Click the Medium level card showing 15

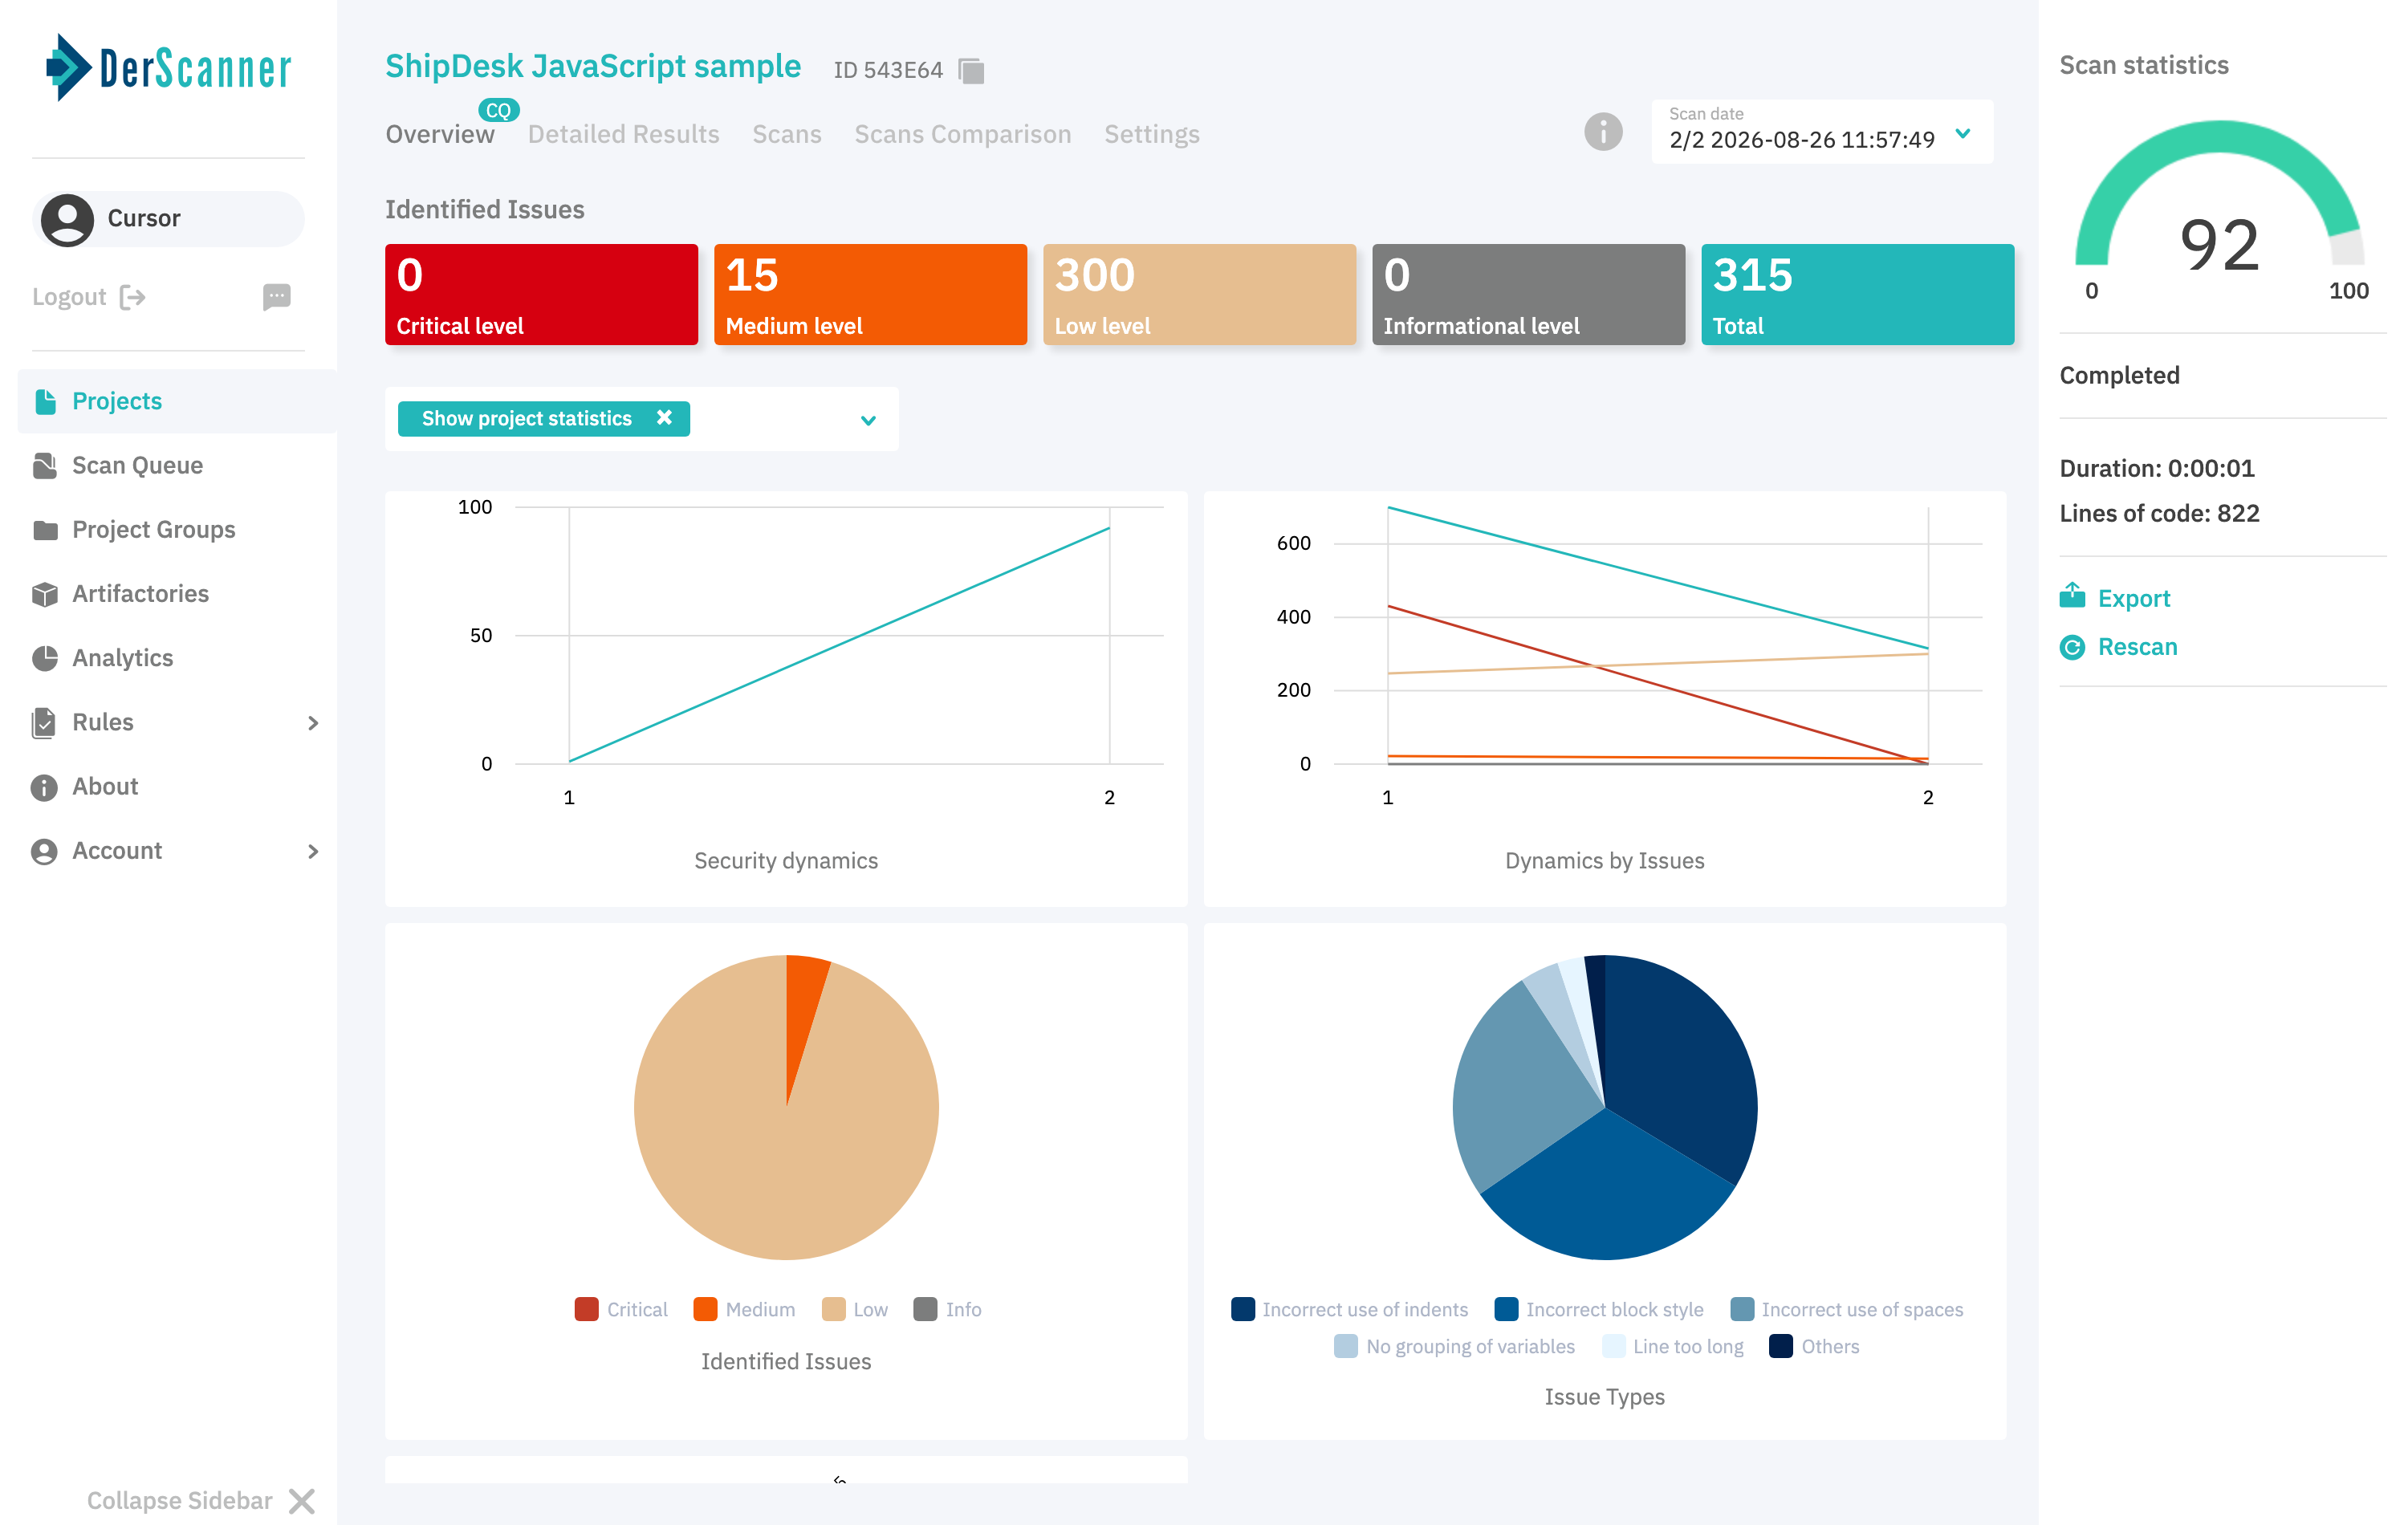coord(870,294)
